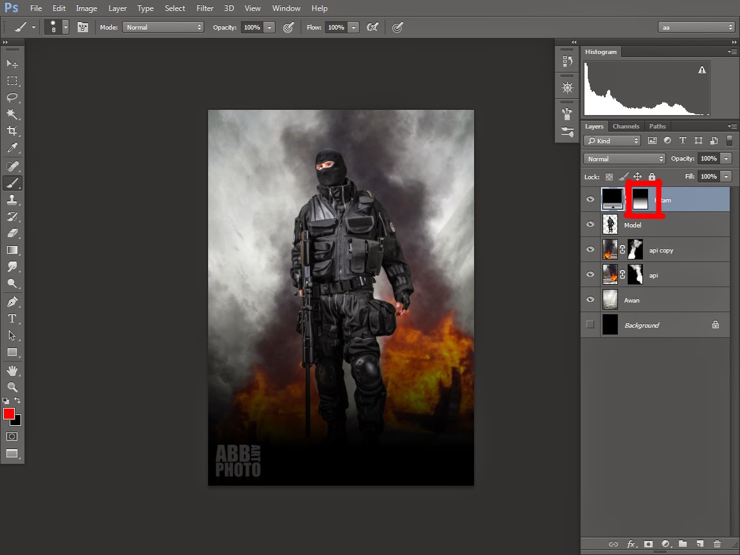Image resolution: width=740 pixels, height=555 pixels.
Task: Select the Horizontal Type tool
Action: 12,319
